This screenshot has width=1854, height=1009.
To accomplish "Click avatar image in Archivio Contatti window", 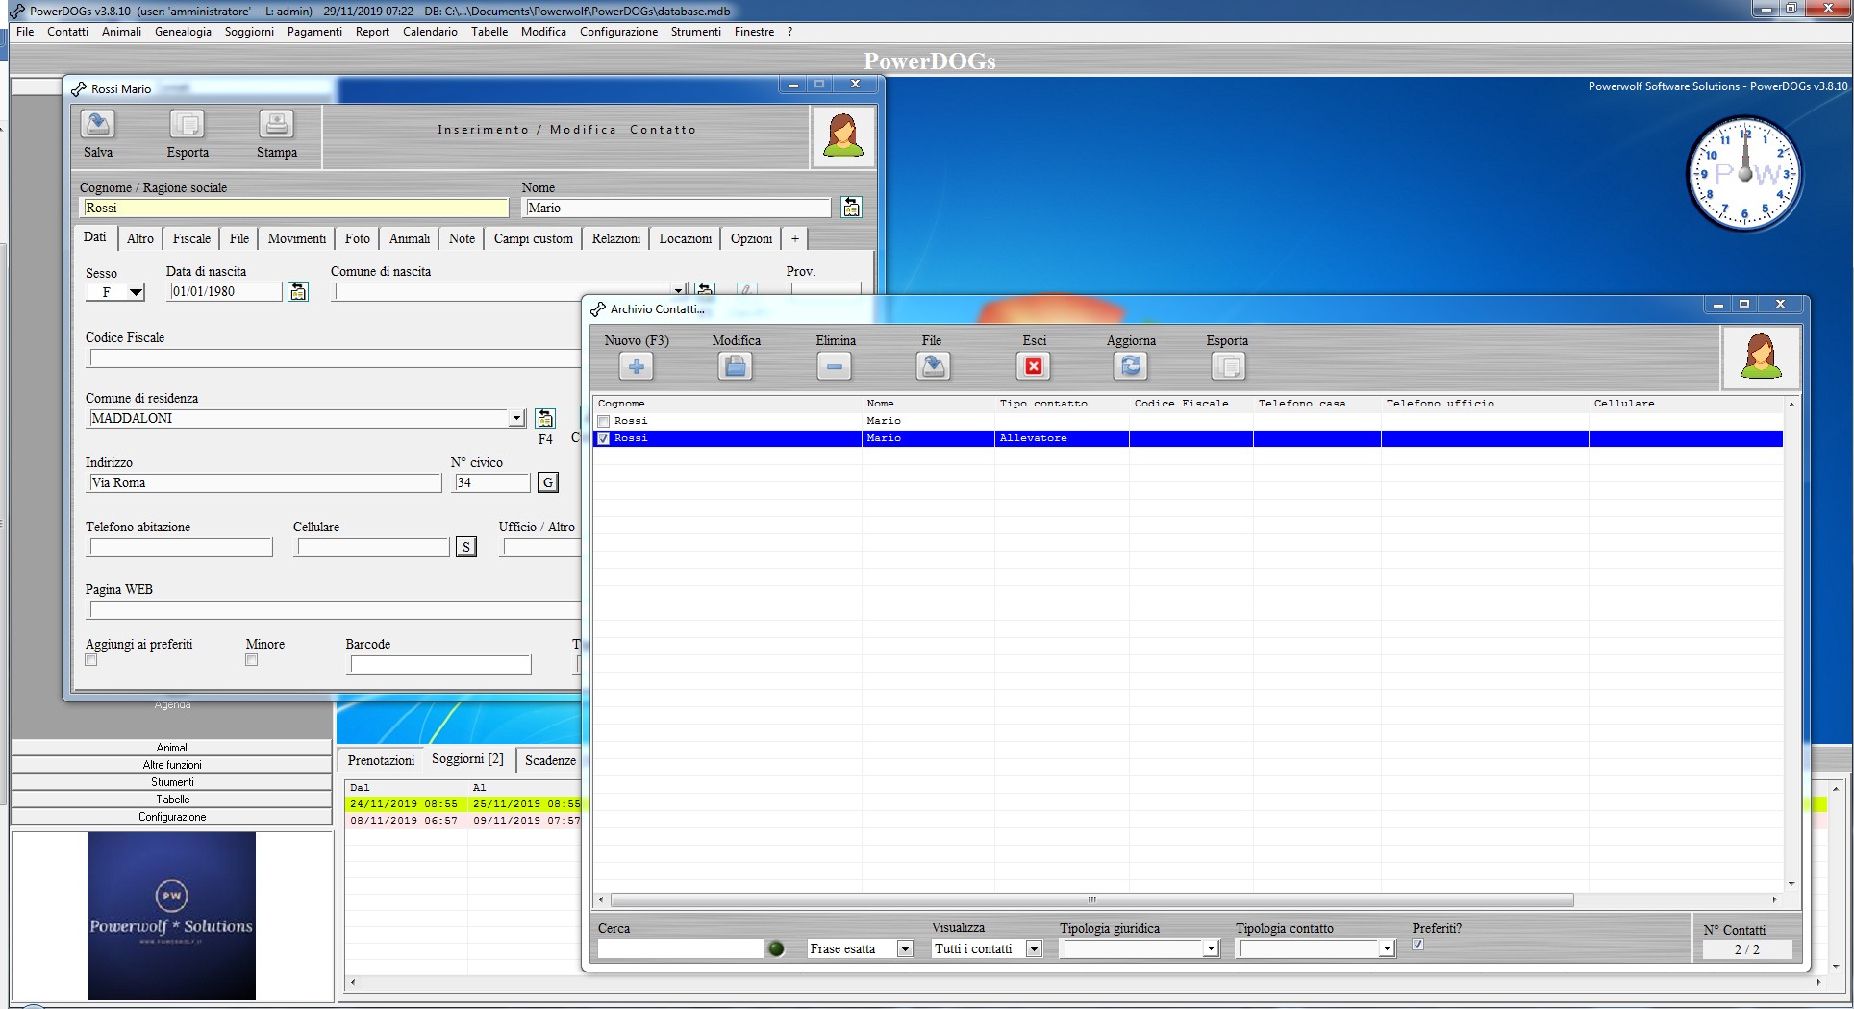I will click(1761, 357).
